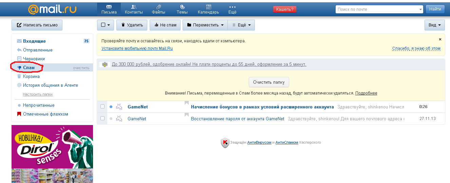The image size is (450, 183).
Task: Flag the Начисление бонусов message
Action: [x=186, y=103]
